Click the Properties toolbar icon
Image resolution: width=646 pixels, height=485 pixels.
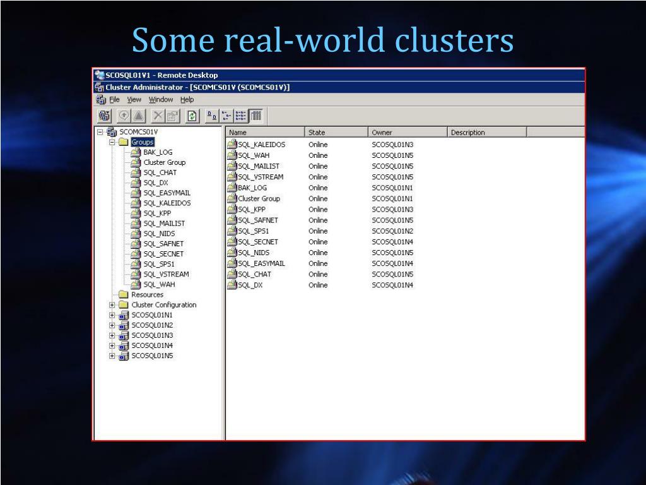[x=173, y=116]
